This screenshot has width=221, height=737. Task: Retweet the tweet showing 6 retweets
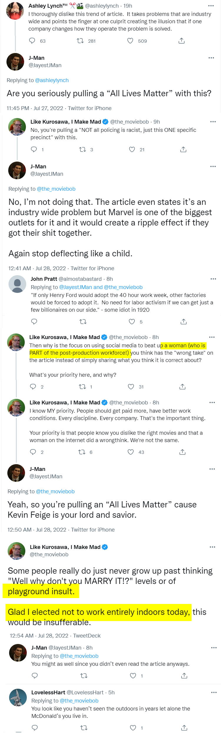(x=82, y=452)
